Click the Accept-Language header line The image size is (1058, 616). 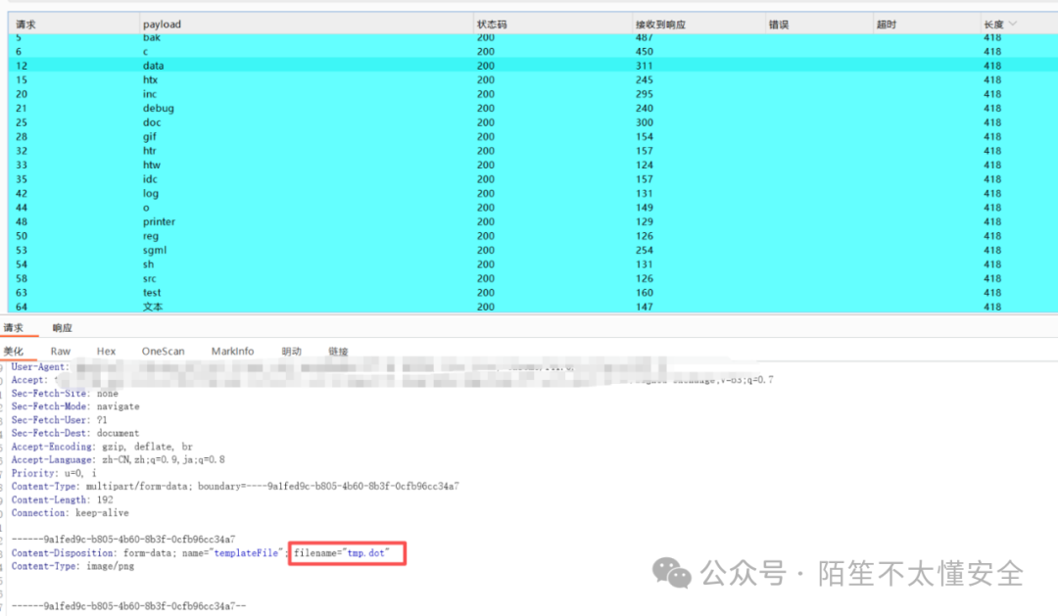119,459
